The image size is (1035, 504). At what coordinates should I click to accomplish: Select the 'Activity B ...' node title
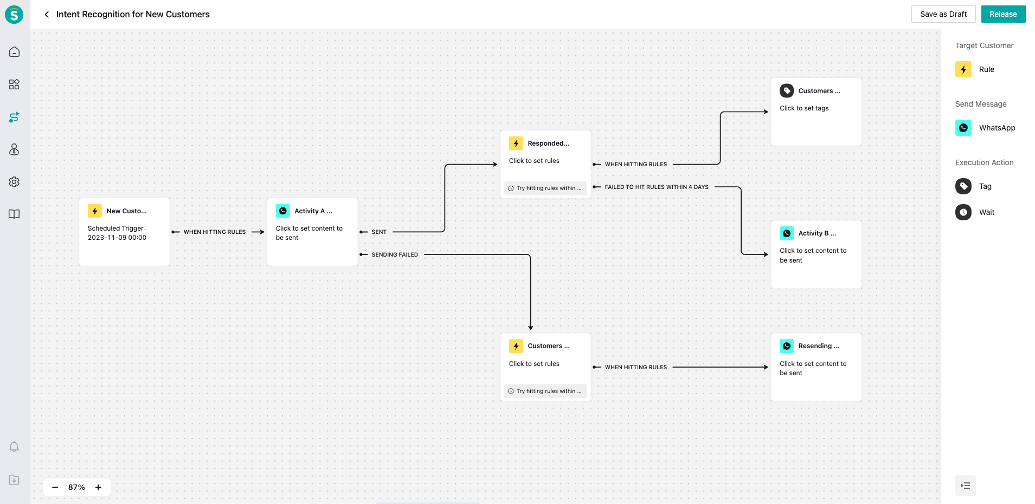coord(817,233)
